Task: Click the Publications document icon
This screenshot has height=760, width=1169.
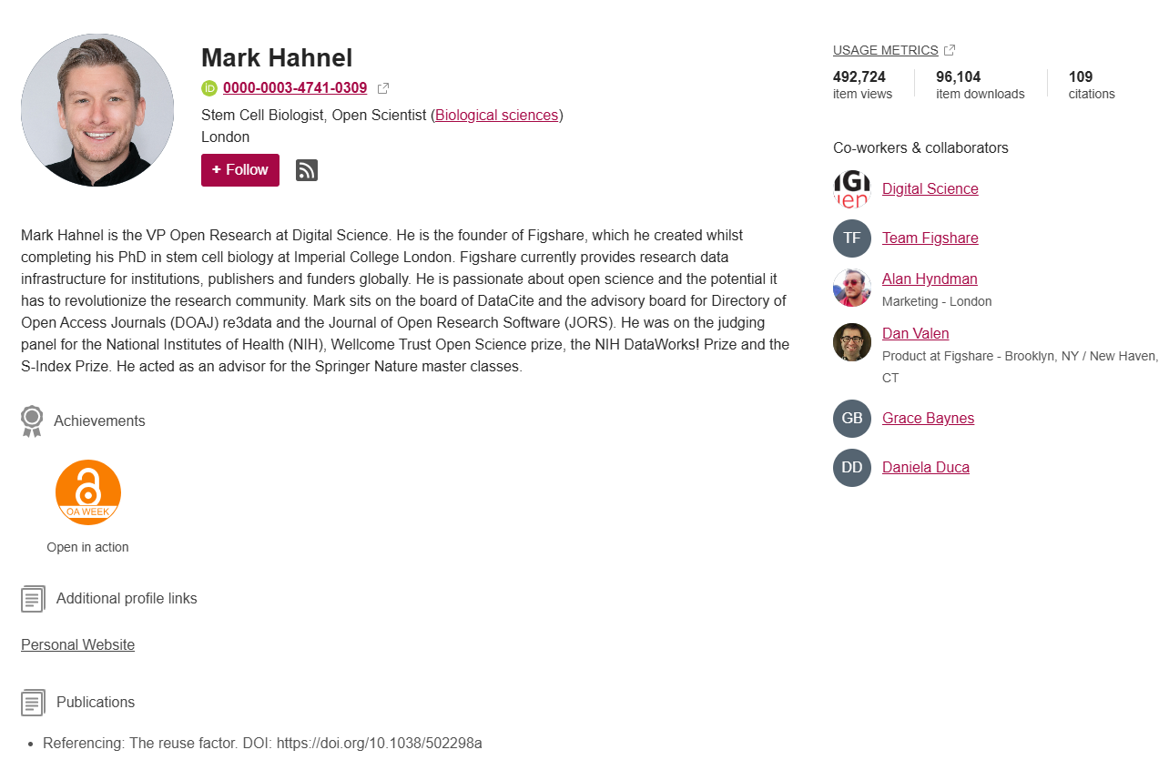Action: pos(33,703)
